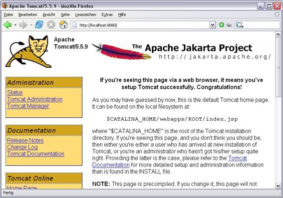
Task: Close the Firefox window
Action: 277,6
